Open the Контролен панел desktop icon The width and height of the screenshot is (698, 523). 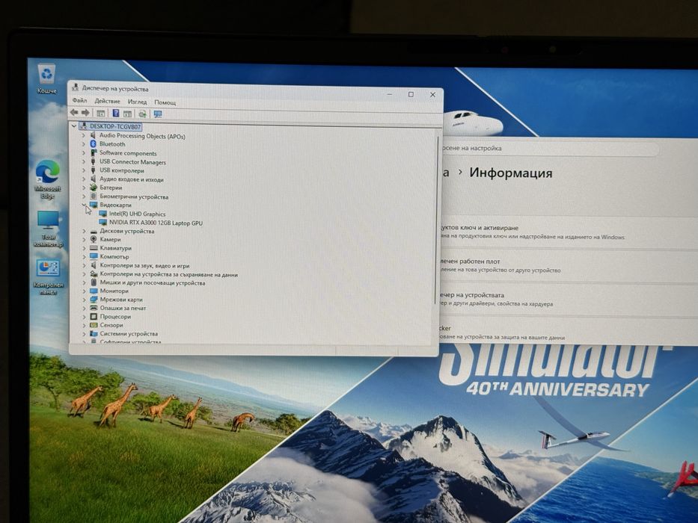(x=48, y=277)
